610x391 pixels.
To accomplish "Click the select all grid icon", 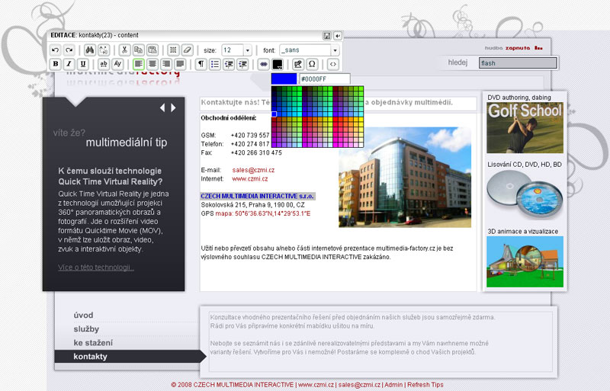I will pos(173,50).
